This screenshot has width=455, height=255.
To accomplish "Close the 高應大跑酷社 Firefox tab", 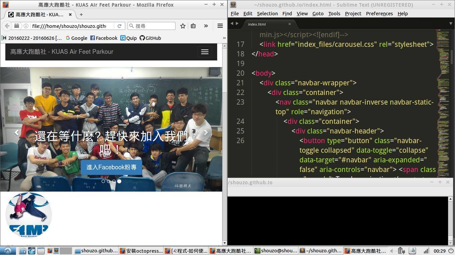I will click(70, 15).
